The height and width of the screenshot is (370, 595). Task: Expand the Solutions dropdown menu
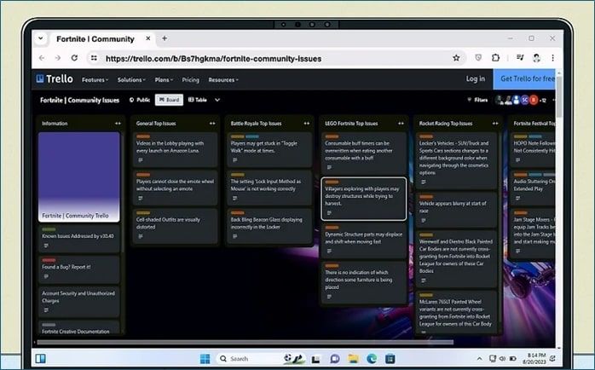coord(133,79)
